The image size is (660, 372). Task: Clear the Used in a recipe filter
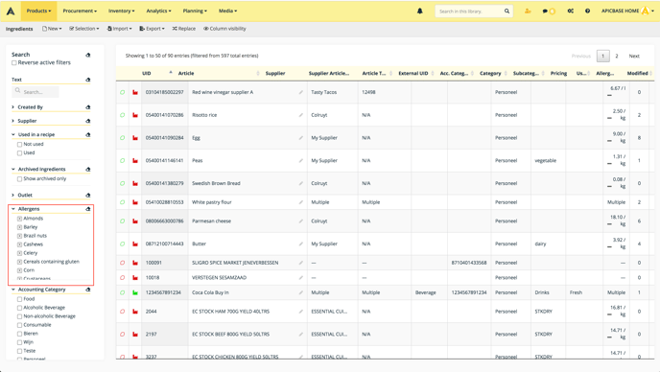point(88,134)
